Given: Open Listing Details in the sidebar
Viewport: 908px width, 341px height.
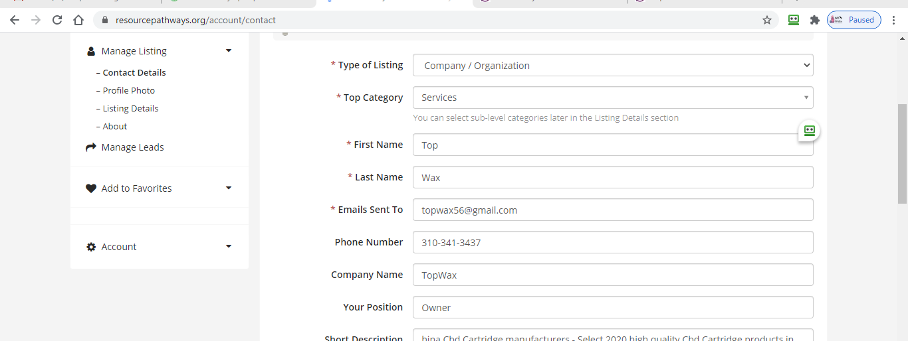Looking at the screenshot, I should (130, 108).
